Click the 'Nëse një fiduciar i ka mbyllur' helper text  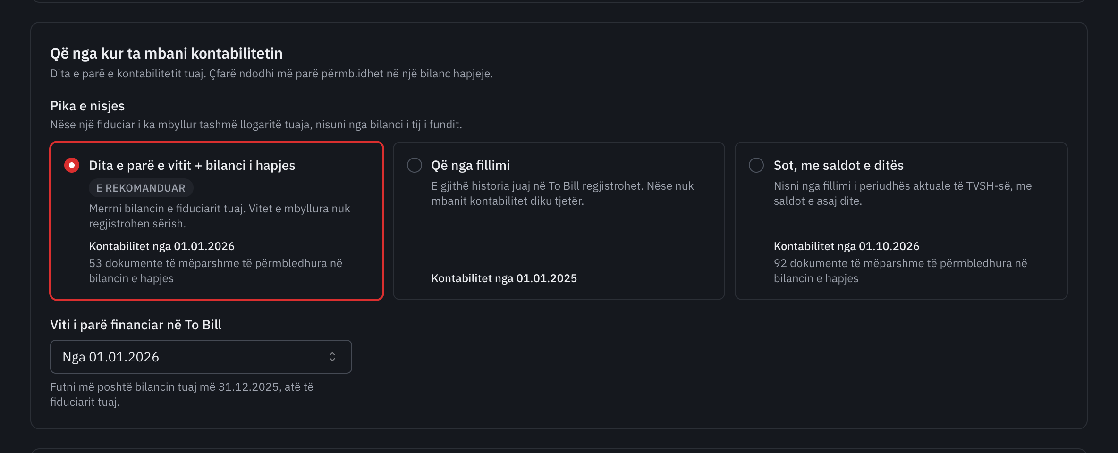coord(256,125)
